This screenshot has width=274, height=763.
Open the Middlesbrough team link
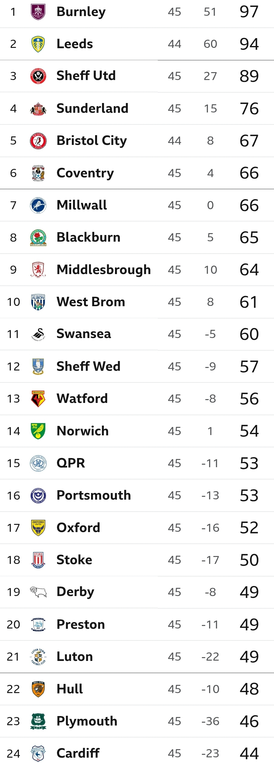(104, 270)
